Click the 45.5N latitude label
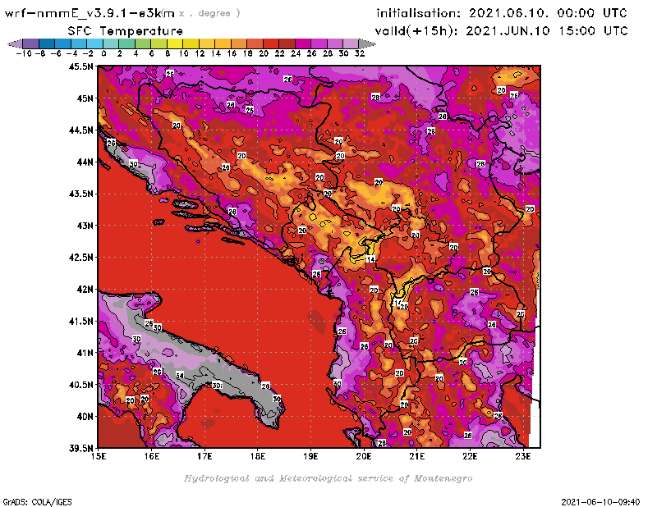 tap(80, 66)
